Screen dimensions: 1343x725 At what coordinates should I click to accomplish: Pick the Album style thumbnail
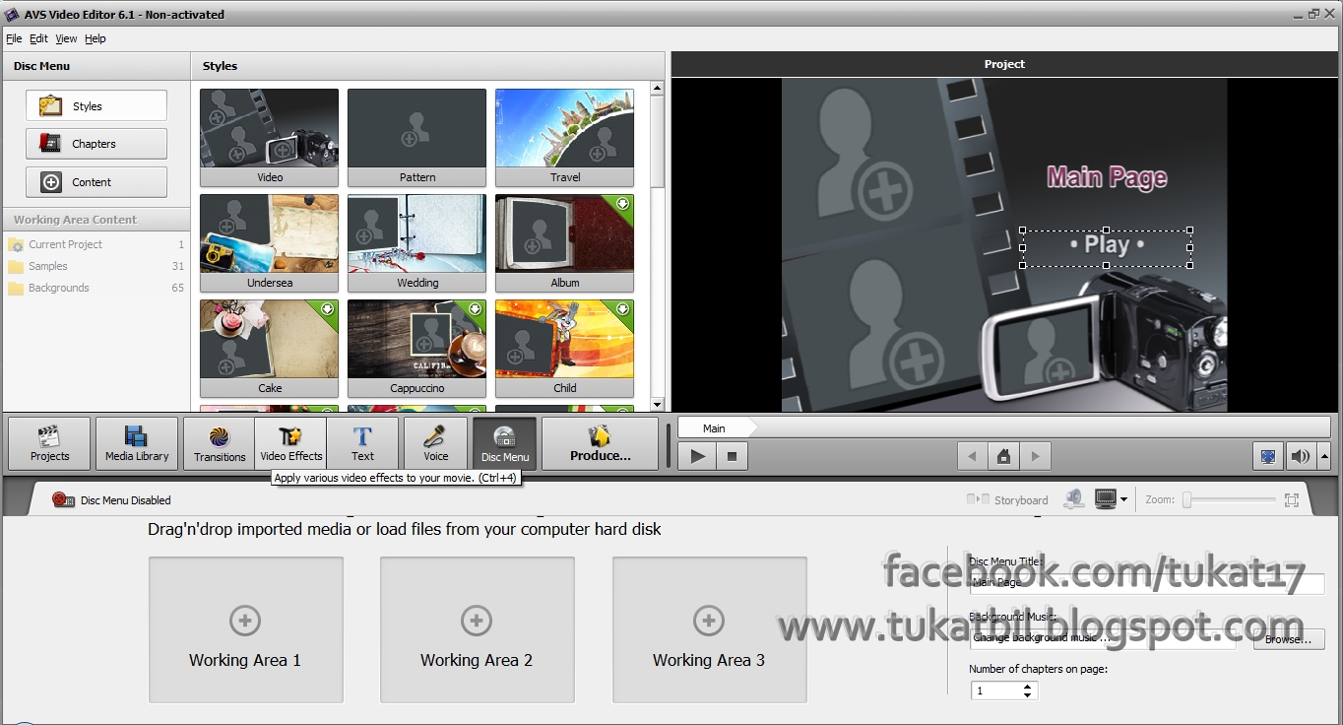[564, 243]
